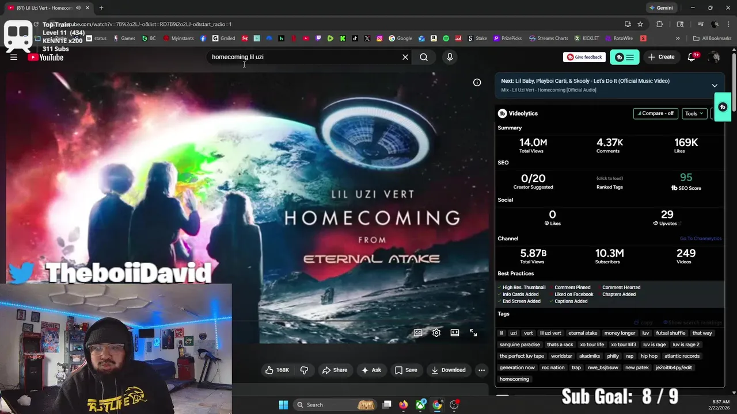
Task: Open the Create button
Action: click(661, 57)
